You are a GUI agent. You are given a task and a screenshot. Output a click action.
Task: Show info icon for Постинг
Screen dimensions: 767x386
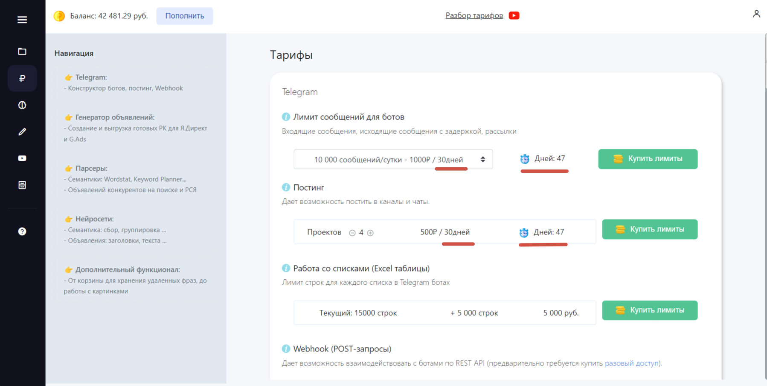pyautogui.click(x=286, y=187)
